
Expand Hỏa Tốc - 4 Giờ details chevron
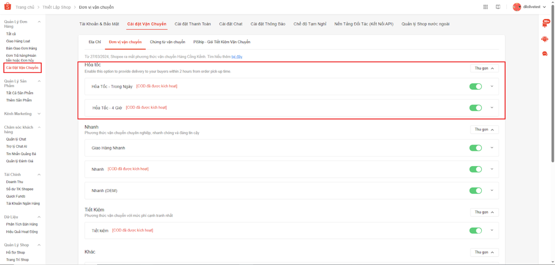pos(492,108)
